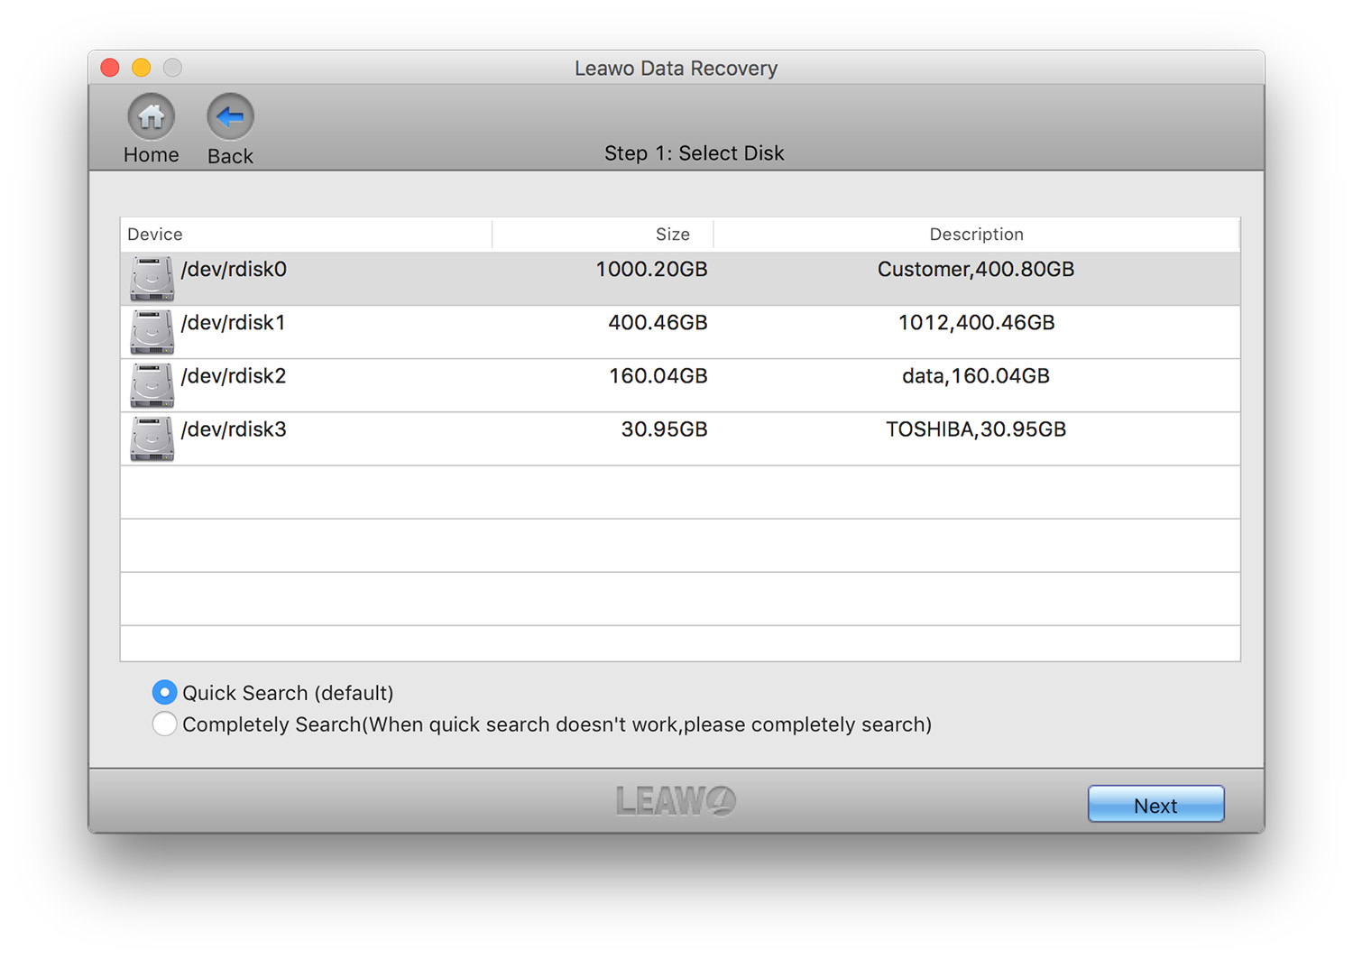The width and height of the screenshot is (1353, 959).
Task: Close the Leawo Data Recovery window
Action: pyautogui.click(x=110, y=68)
